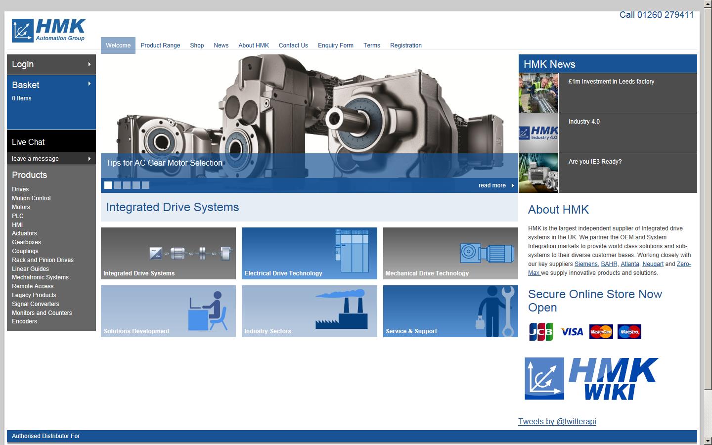
Task: Click the MasterCard payment icon
Action: pyautogui.click(x=601, y=332)
